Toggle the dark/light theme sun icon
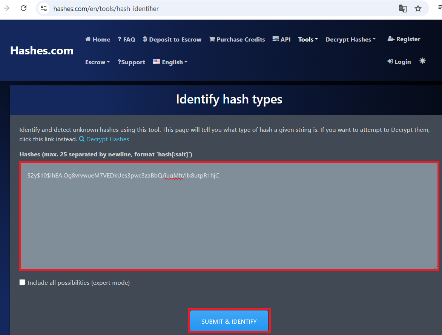Image resolution: width=442 pixels, height=335 pixels. [422, 61]
